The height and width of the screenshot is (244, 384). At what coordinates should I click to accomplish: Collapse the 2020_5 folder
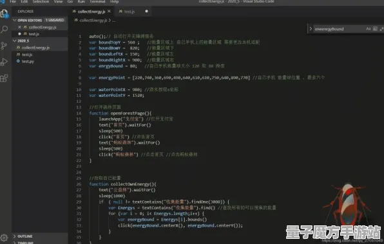click(15, 40)
